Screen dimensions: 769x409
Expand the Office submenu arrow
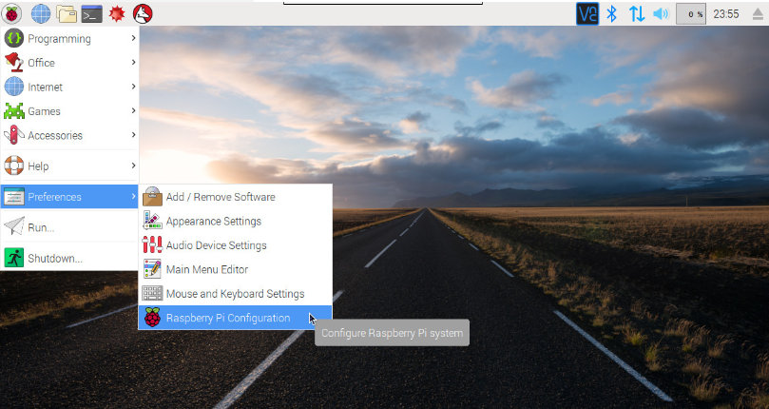click(x=133, y=63)
